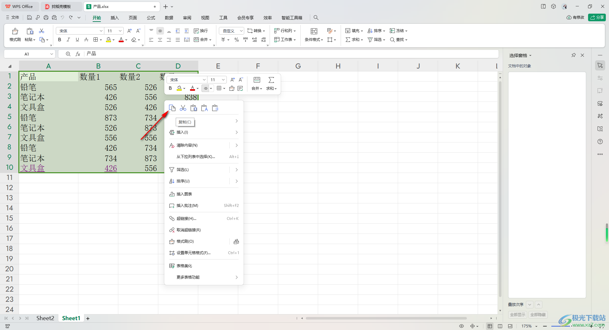Increase font size in ribbon
This screenshot has height=330, width=609.
coord(129,31)
